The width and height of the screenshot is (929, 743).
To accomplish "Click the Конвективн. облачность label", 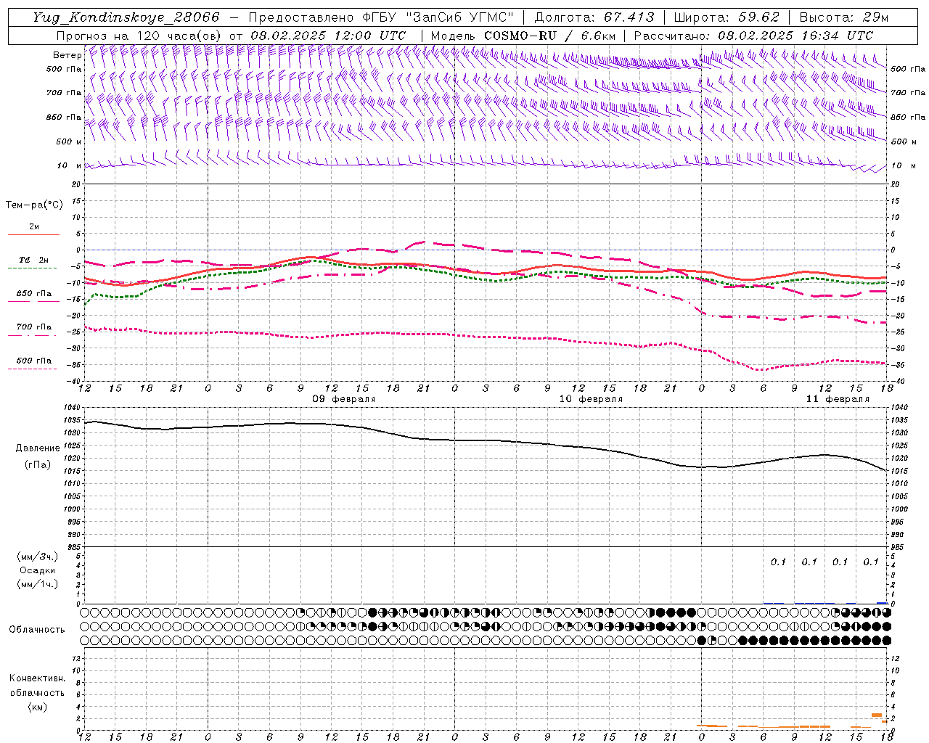I will tap(37, 686).
